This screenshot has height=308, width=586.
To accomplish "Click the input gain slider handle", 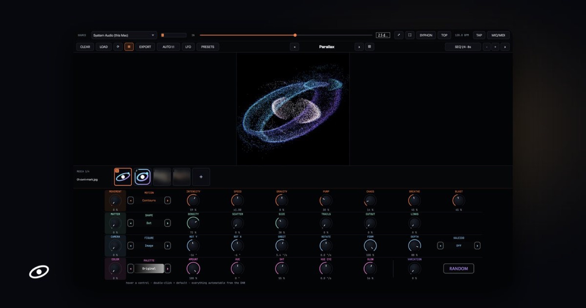I will coord(295,35).
